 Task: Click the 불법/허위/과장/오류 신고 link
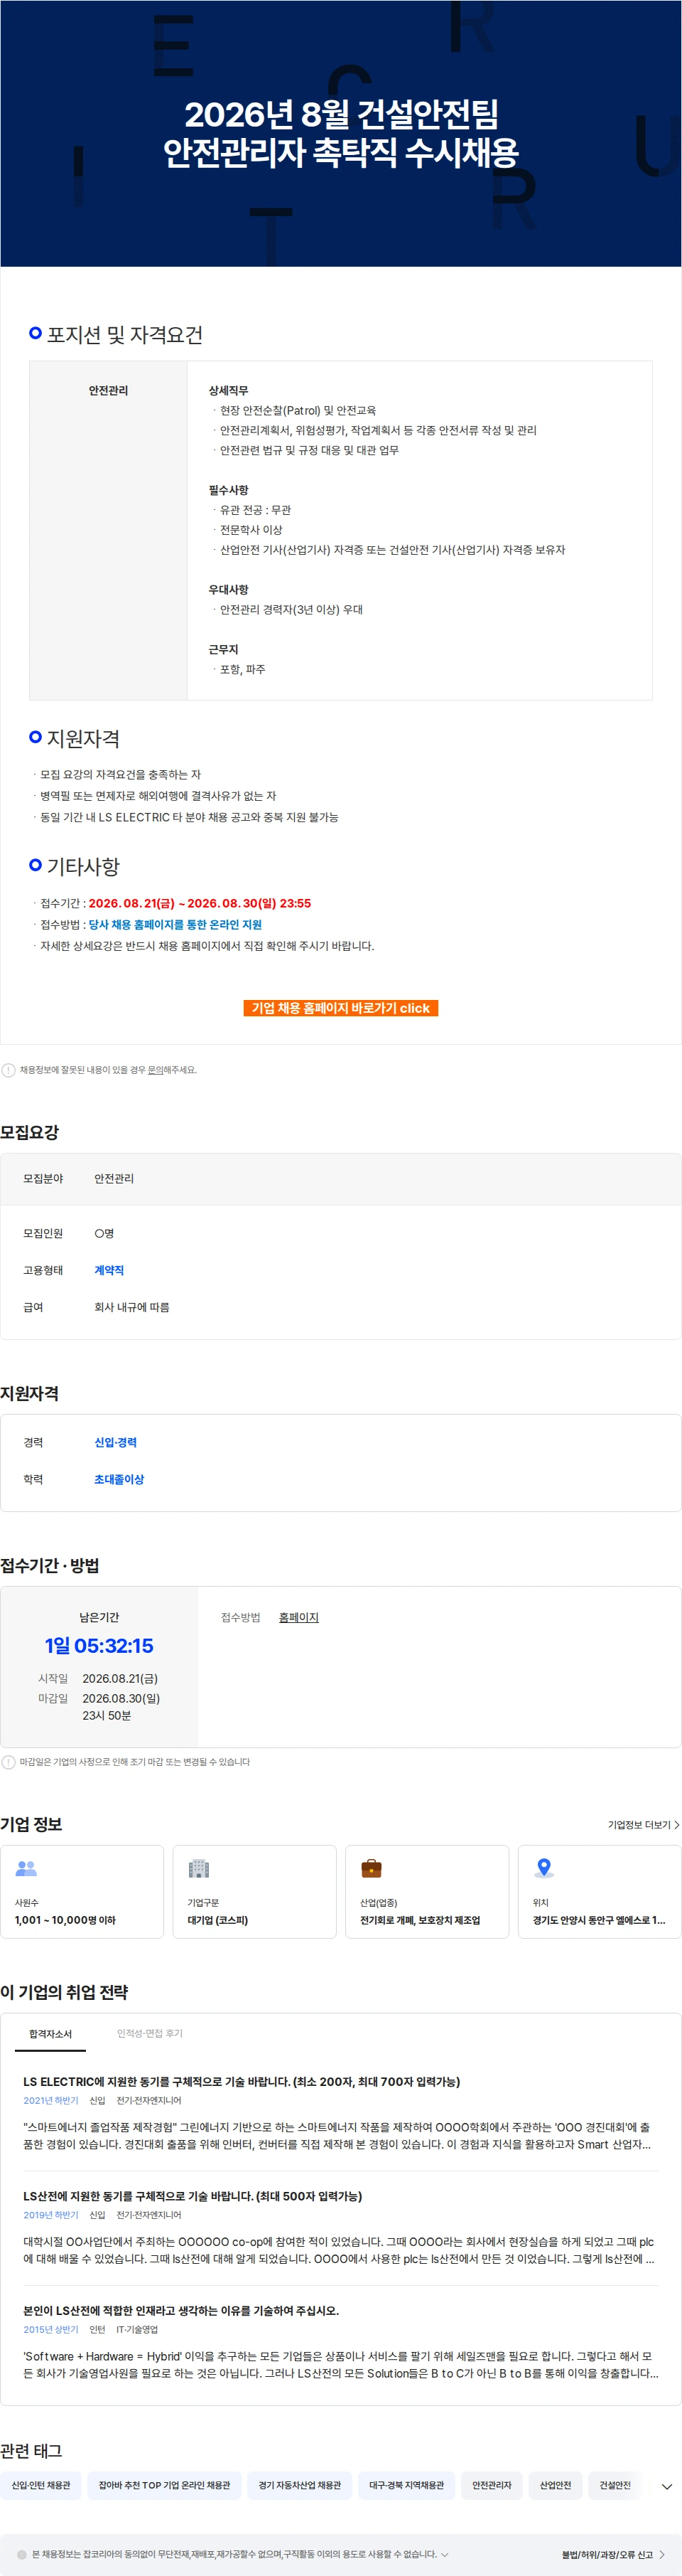607,2555
